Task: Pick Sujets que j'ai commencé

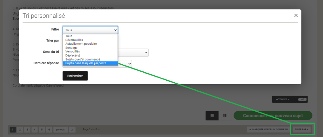Action: click(90, 59)
